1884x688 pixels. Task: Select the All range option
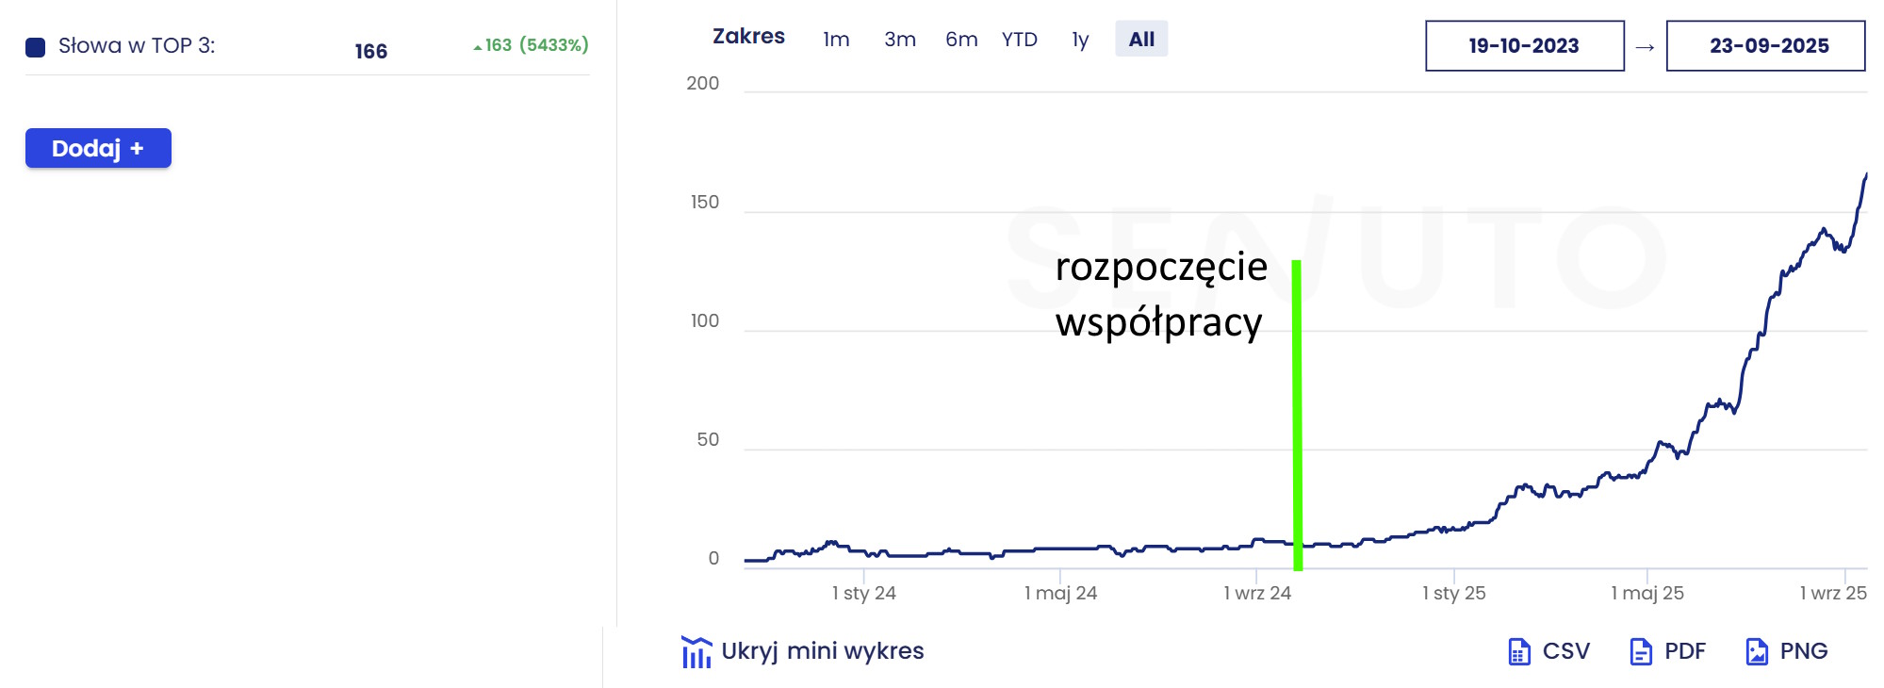coord(1141,40)
